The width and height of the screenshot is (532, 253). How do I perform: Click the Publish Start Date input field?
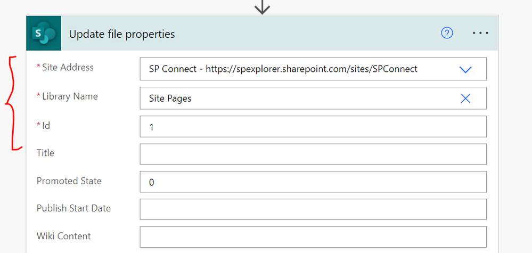coord(313,209)
